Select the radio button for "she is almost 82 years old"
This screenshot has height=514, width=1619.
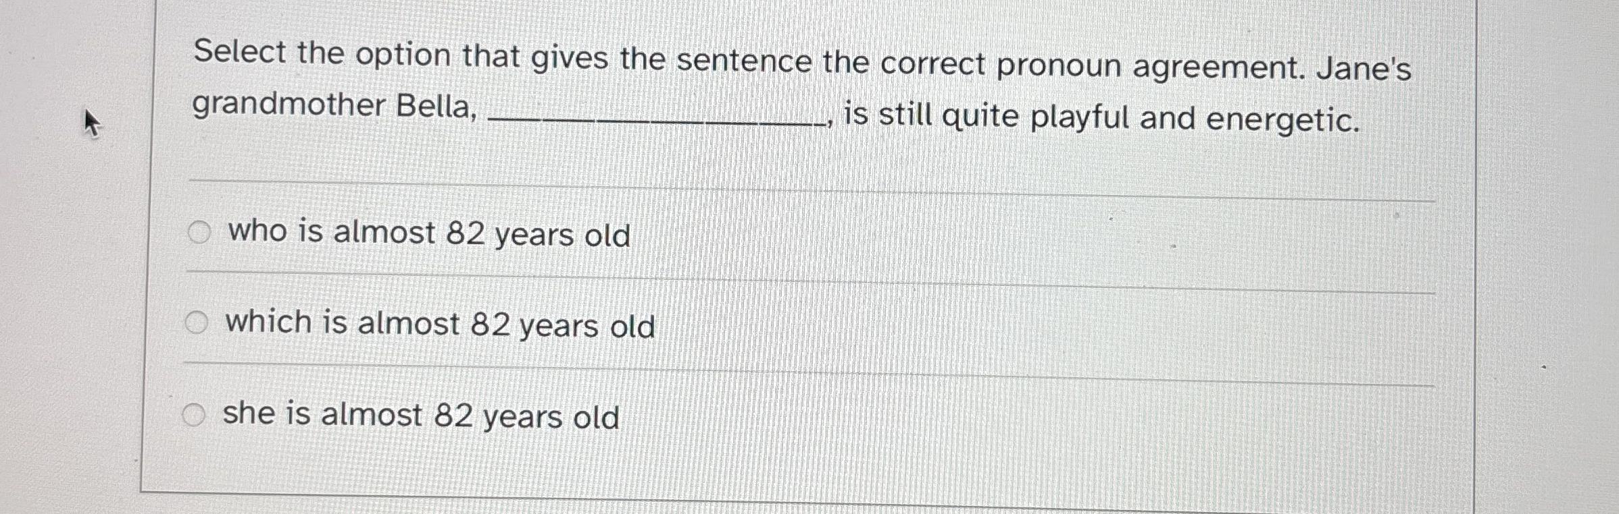pos(193,416)
